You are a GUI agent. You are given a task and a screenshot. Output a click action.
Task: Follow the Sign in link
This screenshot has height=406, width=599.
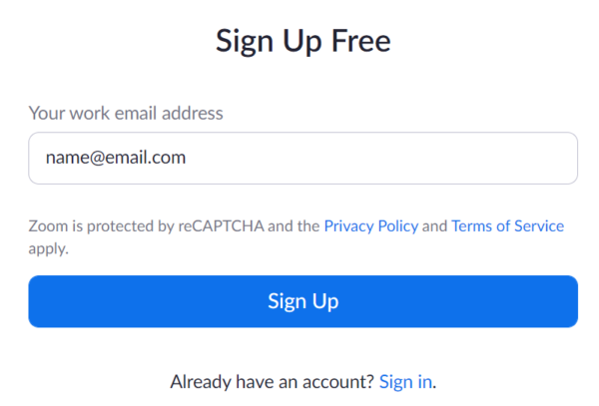(x=405, y=381)
